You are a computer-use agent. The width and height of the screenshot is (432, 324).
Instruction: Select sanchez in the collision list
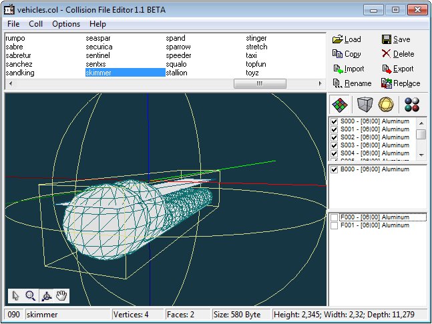tap(19, 64)
